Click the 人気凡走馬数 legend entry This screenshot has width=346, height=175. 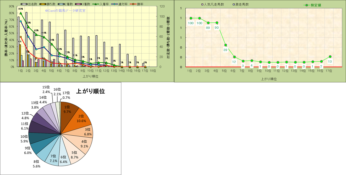pos(213,5)
